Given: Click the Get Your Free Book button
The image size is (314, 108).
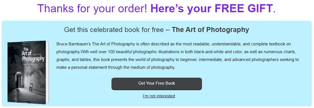Looking at the screenshot, I should point(157,84).
